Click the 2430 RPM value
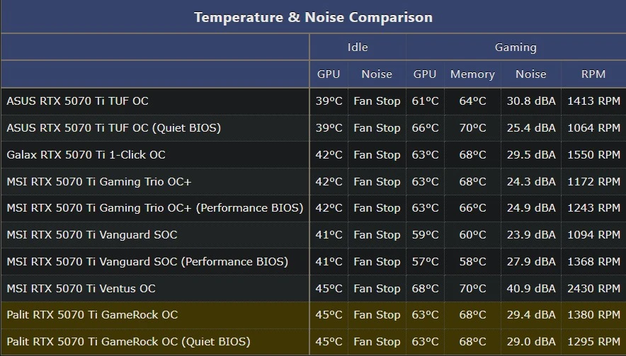Viewport: 626px width, 356px height. pos(593,288)
